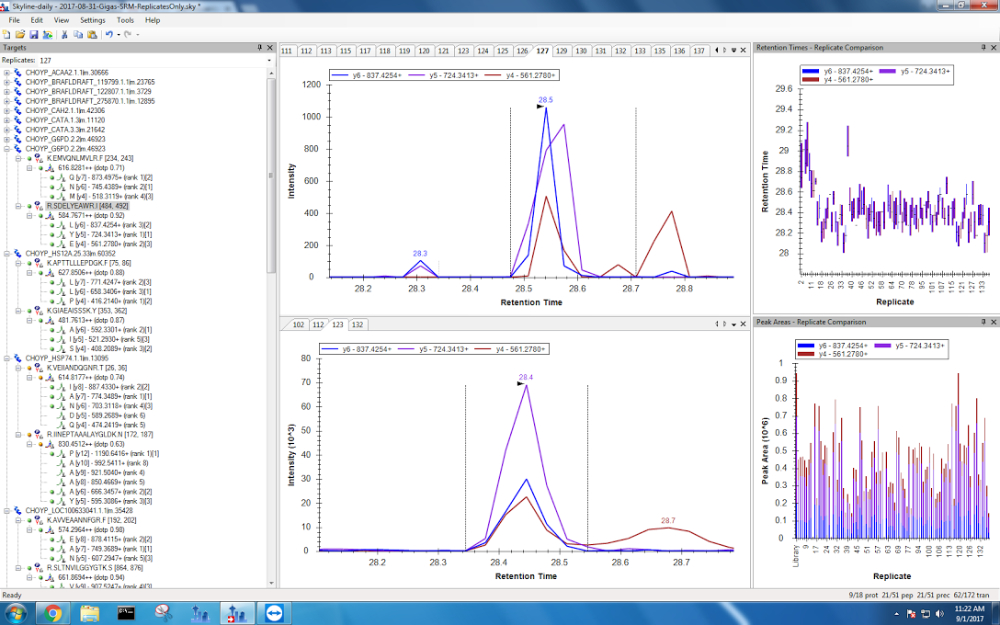Select the K.GIAEAISSSK.Y peptide in tree
Viewport: 1000px width, 625px height.
[76, 311]
